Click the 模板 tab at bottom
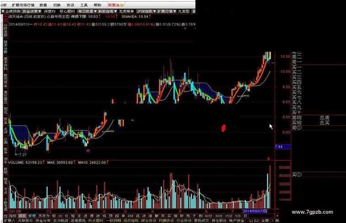 click(x=22, y=216)
